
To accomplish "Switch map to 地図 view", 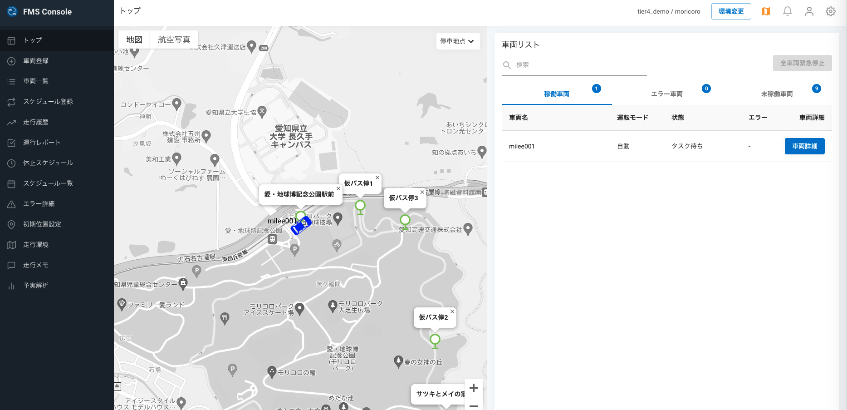I will tap(134, 40).
